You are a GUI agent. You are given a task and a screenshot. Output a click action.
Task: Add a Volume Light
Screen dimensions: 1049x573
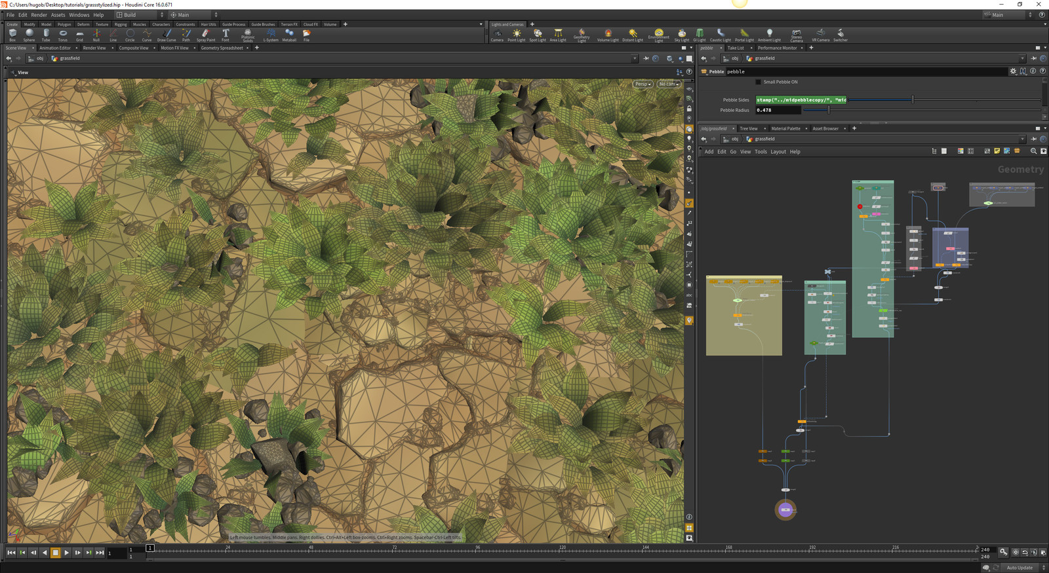(x=608, y=35)
